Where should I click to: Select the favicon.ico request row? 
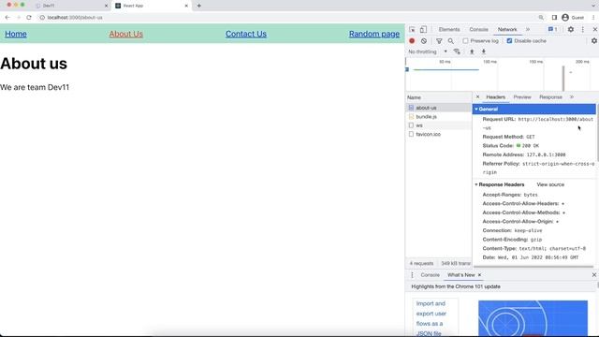439,134
